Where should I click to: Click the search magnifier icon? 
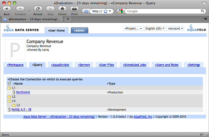(202, 11)
